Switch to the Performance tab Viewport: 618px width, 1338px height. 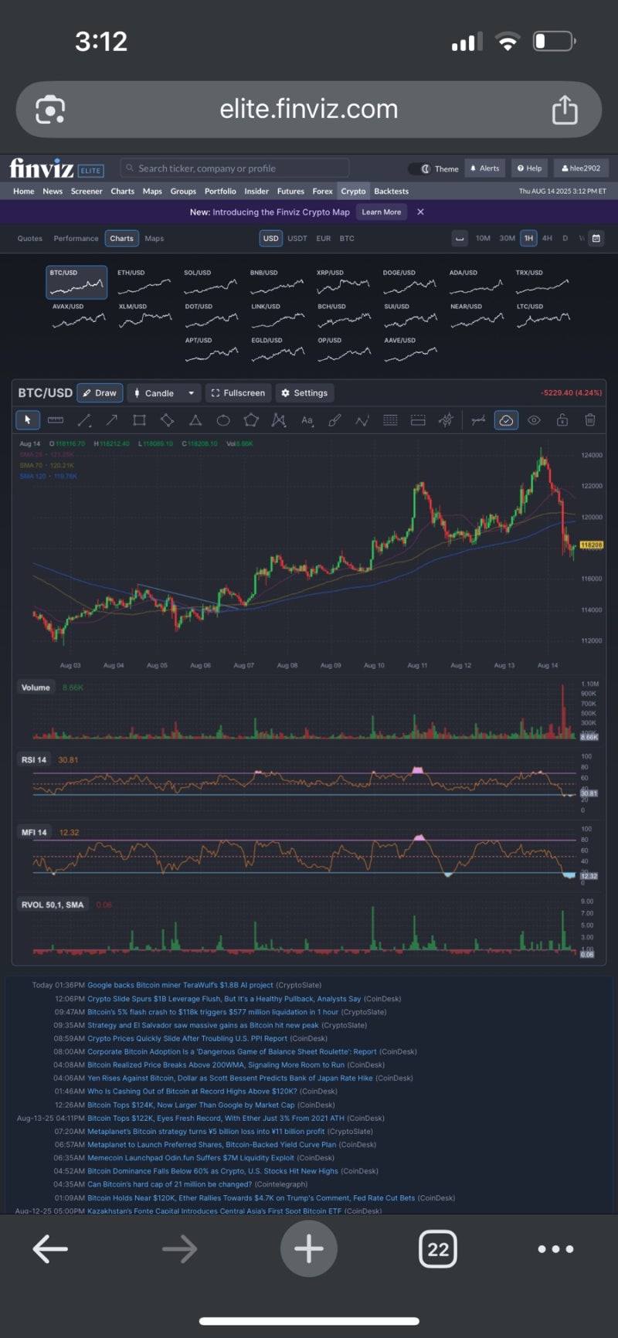pos(76,239)
